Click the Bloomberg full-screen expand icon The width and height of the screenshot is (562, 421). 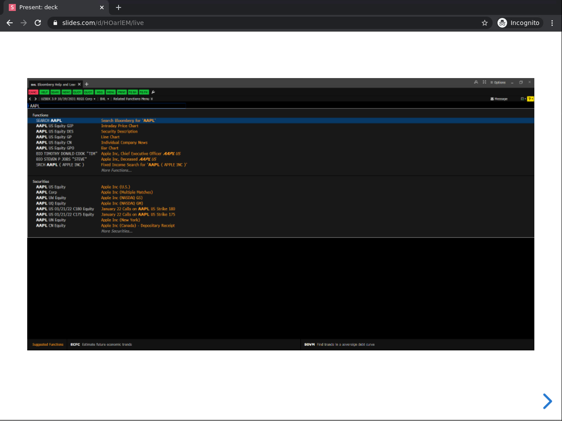(484, 82)
